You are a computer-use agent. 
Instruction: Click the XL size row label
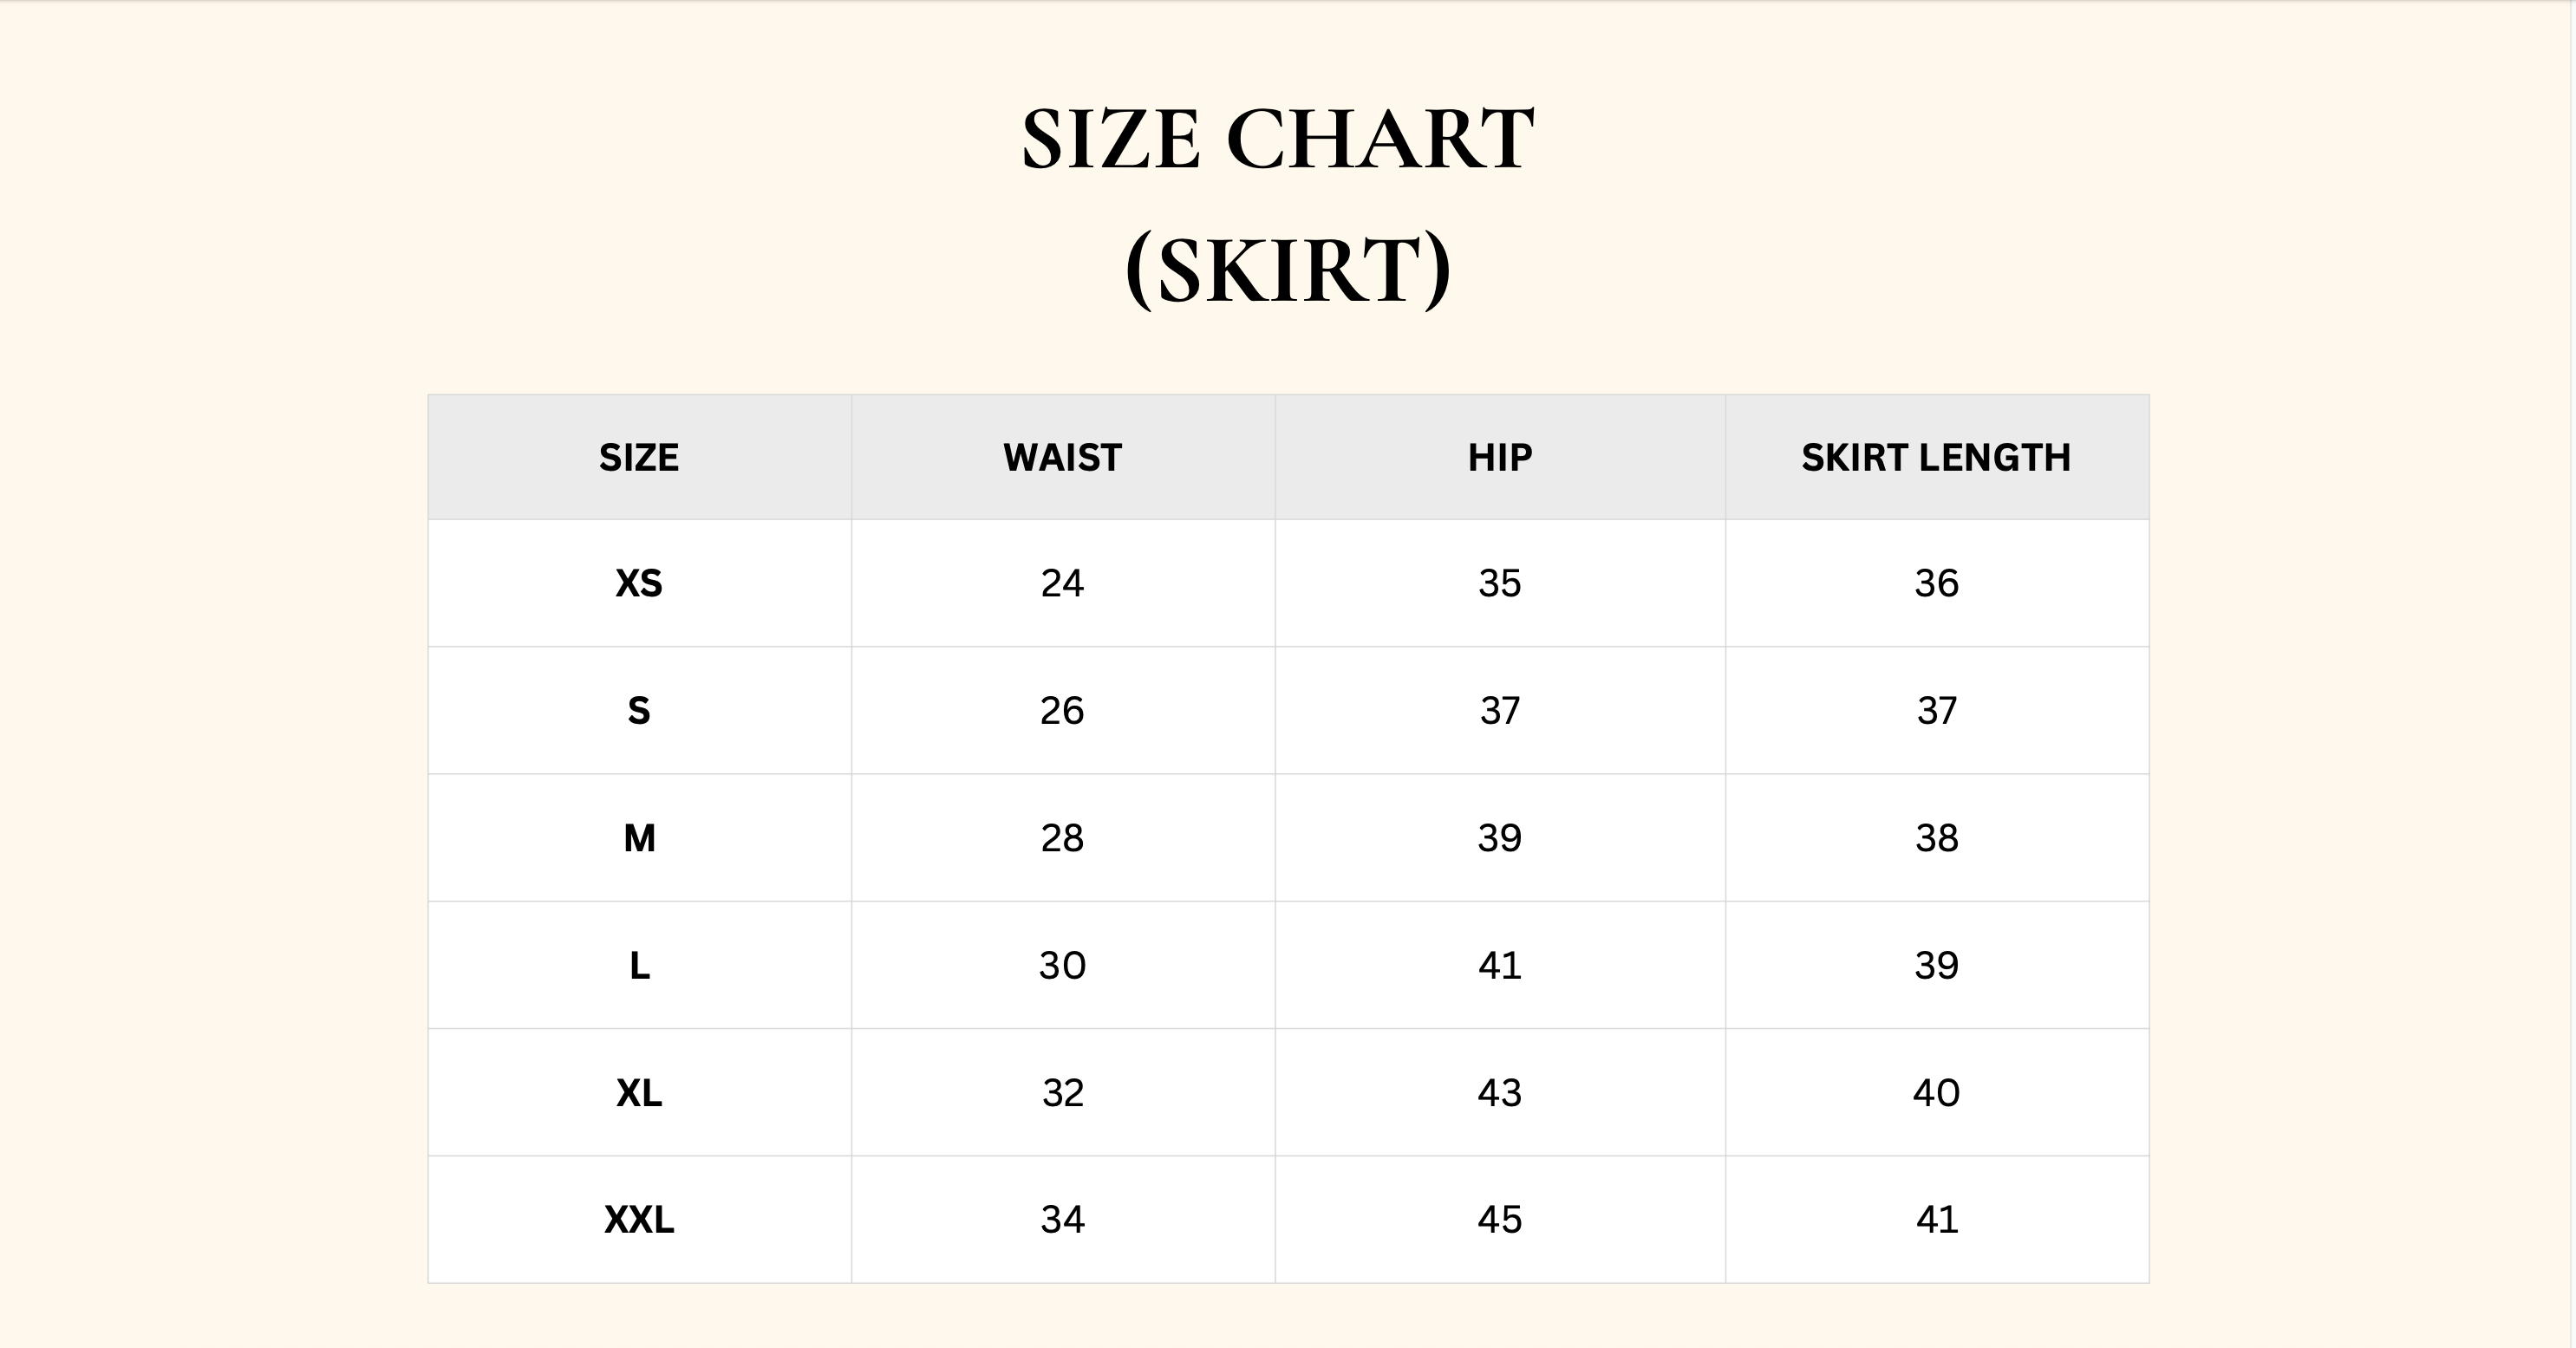coord(639,1093)
